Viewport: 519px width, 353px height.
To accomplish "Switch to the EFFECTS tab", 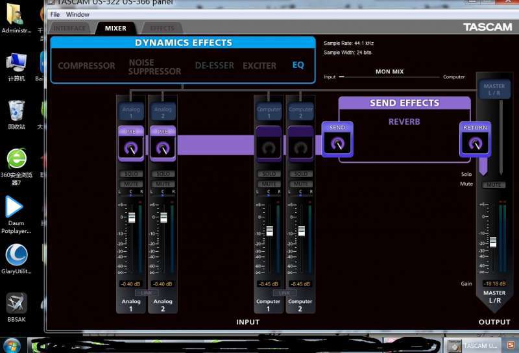I will click(x=162, y=29).
